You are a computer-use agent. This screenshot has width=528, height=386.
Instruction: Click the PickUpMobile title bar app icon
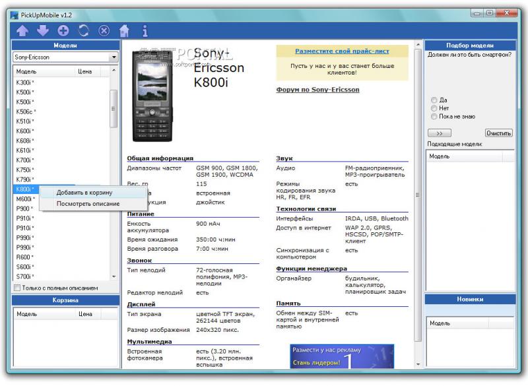tap(14, 15)
